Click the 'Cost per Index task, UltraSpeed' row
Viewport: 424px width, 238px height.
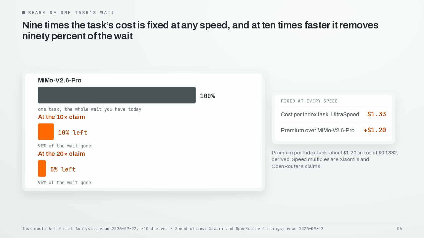coord(333,114)
